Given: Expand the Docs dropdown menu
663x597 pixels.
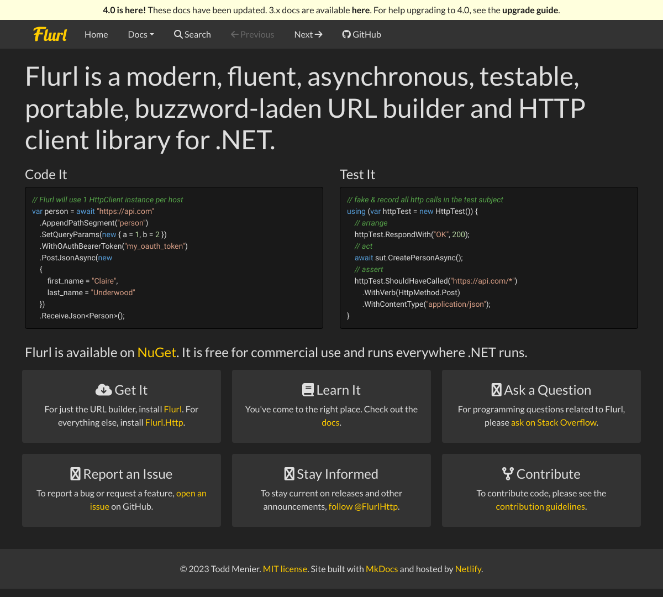Looking at the screenshot, I should pos(141,34).
